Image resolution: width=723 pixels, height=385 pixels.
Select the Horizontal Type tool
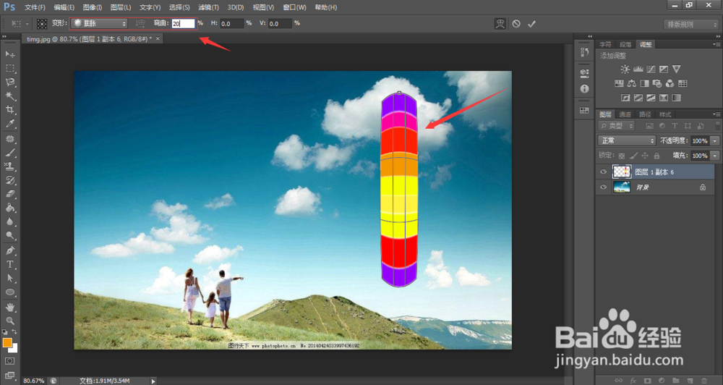point(9,265)
